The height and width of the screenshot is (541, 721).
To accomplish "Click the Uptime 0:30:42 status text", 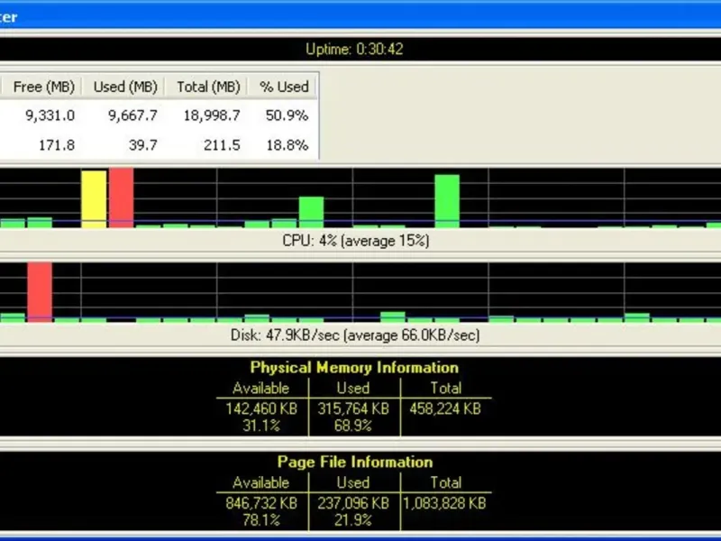I will 354,49.
